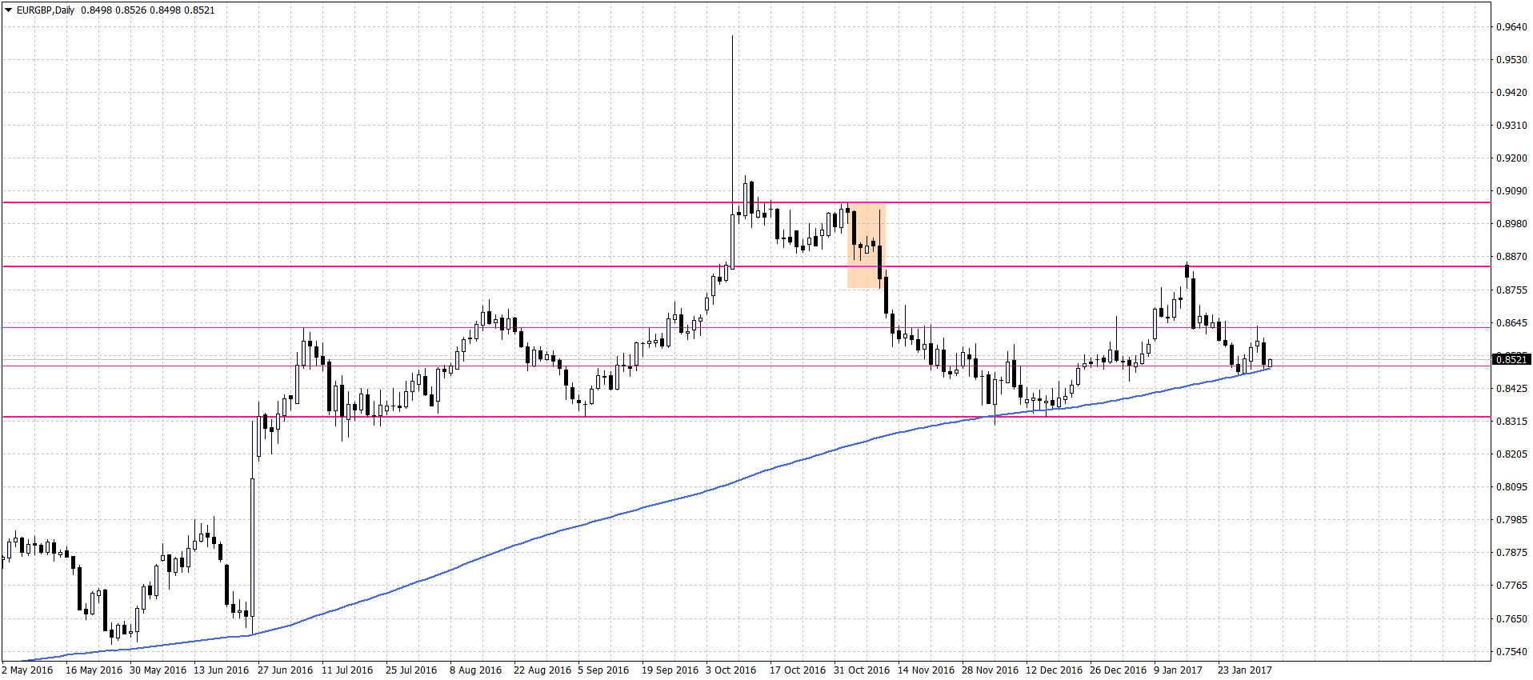Click the 0.8425 price axis label

pos(1511,389)
